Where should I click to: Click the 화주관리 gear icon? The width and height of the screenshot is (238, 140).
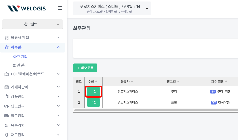click(x=7, y=47)
